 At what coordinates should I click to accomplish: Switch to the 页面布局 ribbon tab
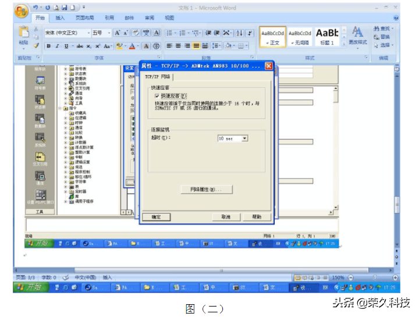tap(85, 18)
